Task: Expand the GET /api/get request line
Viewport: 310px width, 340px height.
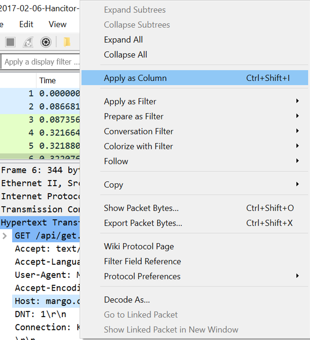Action: coord(5,236)
